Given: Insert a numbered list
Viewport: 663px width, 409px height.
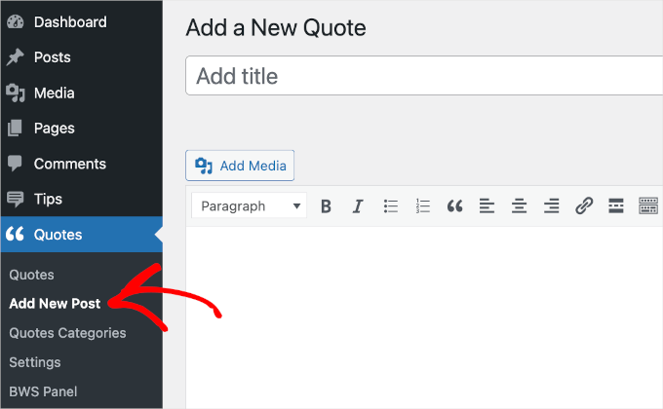Looking at the screenshot, I should [x=423, y=205].
